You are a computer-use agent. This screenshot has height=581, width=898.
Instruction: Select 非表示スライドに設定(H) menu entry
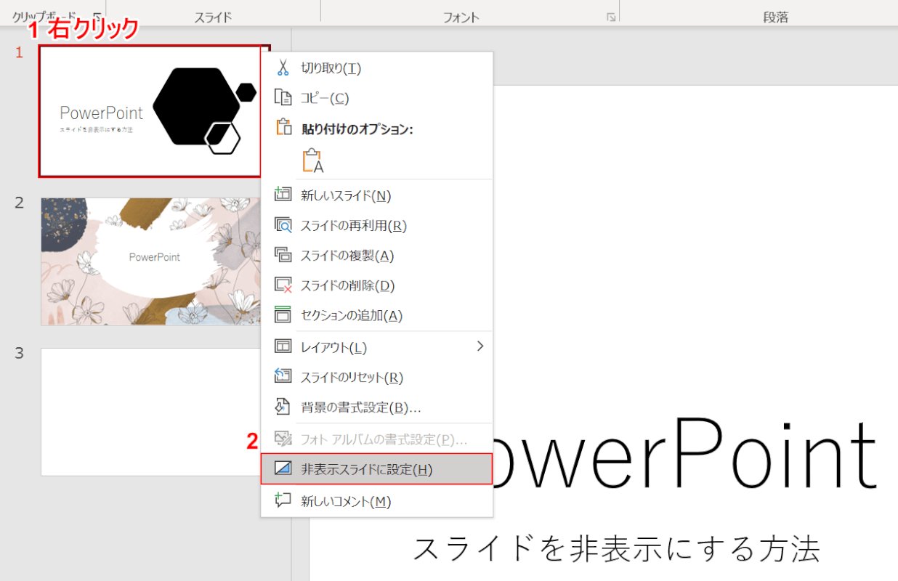click(376, 469)
